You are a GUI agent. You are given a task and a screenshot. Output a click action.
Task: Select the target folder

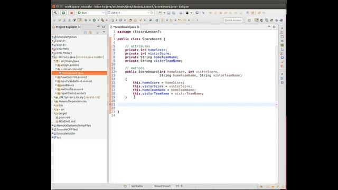[x=62, y=113]
